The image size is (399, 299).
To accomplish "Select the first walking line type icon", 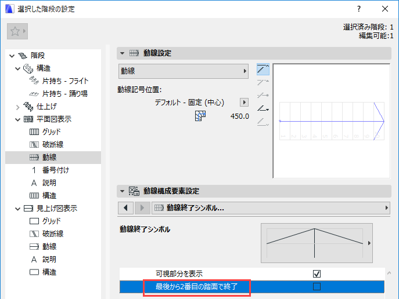I will pos(263,69).
